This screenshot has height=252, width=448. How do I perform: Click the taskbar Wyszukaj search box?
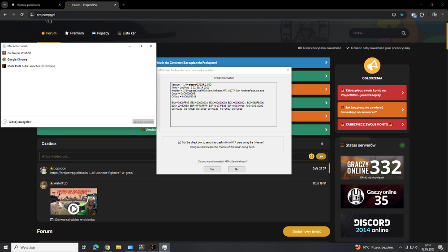[x=44, y=248]
